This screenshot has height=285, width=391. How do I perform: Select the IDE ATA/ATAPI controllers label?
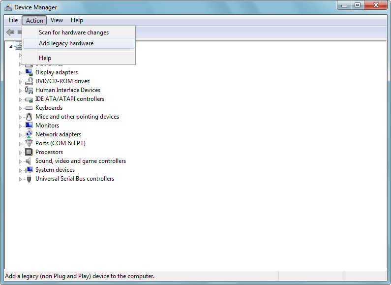pos(70,99)
